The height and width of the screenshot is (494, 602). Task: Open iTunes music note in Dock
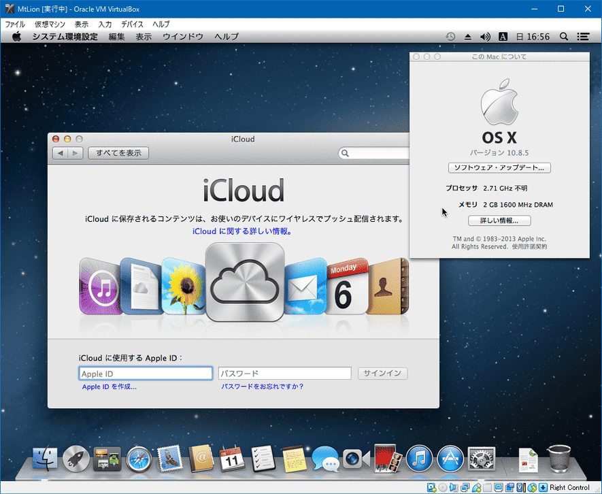(419, 459)
